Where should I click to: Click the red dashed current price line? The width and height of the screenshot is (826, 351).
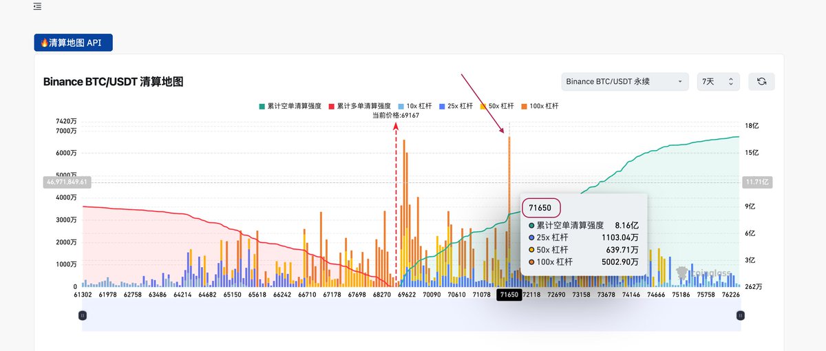[395, 205]
